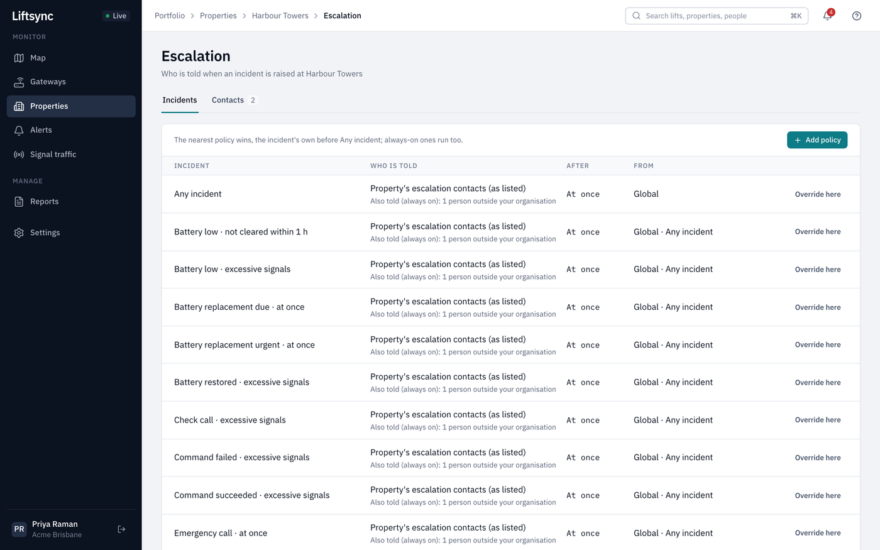
Task: Override Battery replacement urgent at once policy
Action: [x=818, y=345]
